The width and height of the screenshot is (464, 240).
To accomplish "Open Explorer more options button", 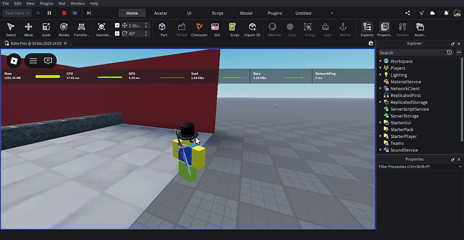I will coord(459,53).
